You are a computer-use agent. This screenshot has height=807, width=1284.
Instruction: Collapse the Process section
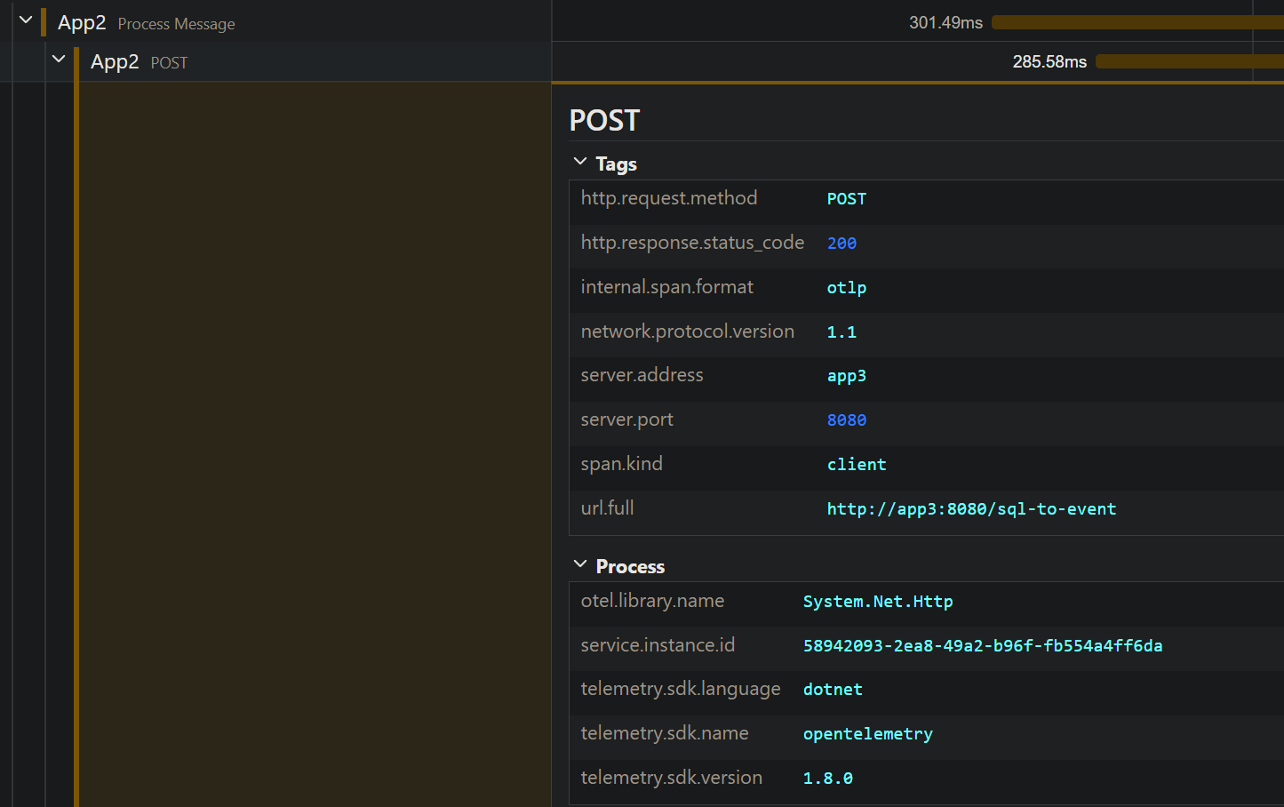pyautogui.click(x=580, y=564)
